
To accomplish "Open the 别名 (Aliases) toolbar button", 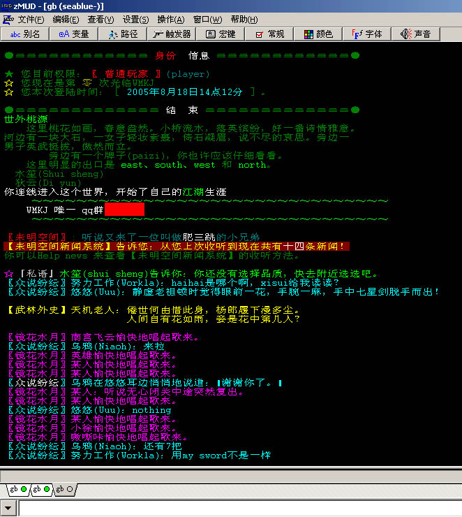I will tap(26, 34).
